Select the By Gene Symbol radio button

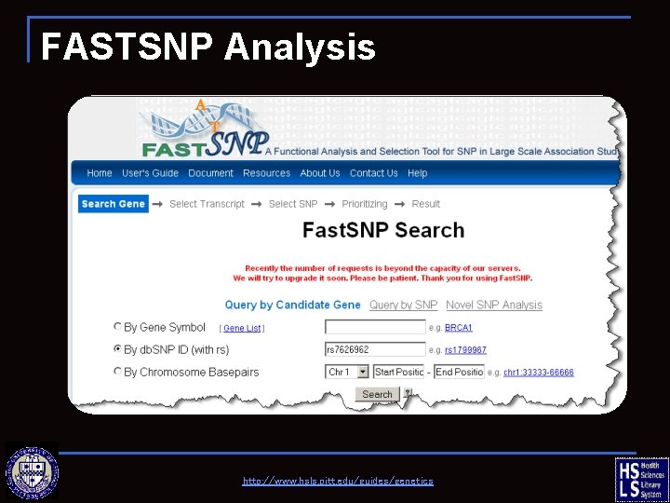pyautogui.click(x=117, y=327)
